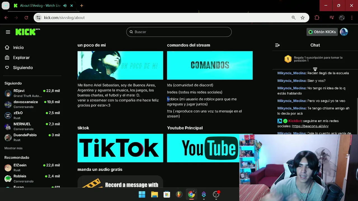Close the About SIVvslog tab
Viewport: 358px width, 201px height.
[x=72, y=6]
